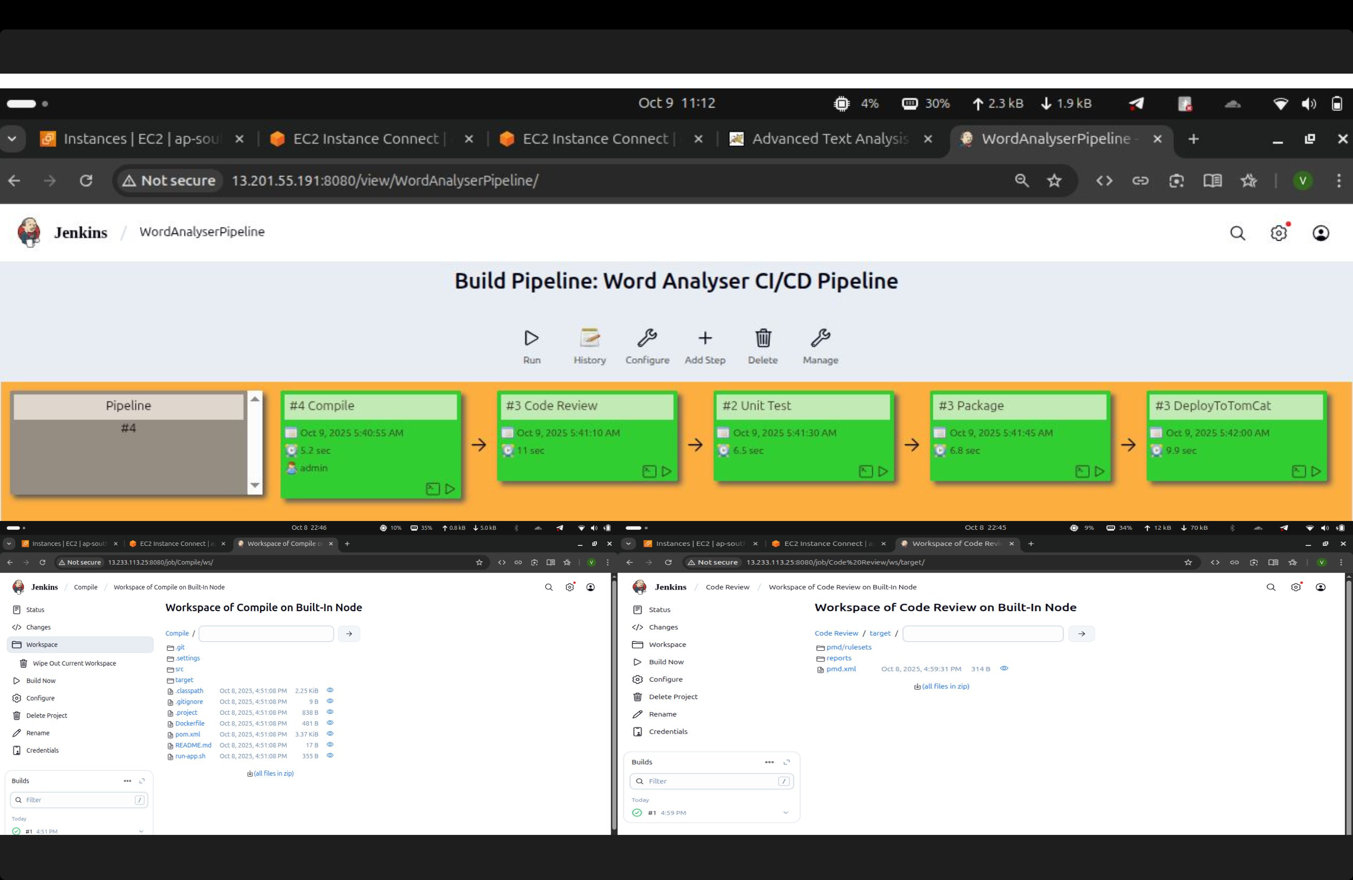Screen dimensions: 1353x880
Task: Open Jenkins settings gear in top header
Action: pyautogui.click(x=1279, y=233)
